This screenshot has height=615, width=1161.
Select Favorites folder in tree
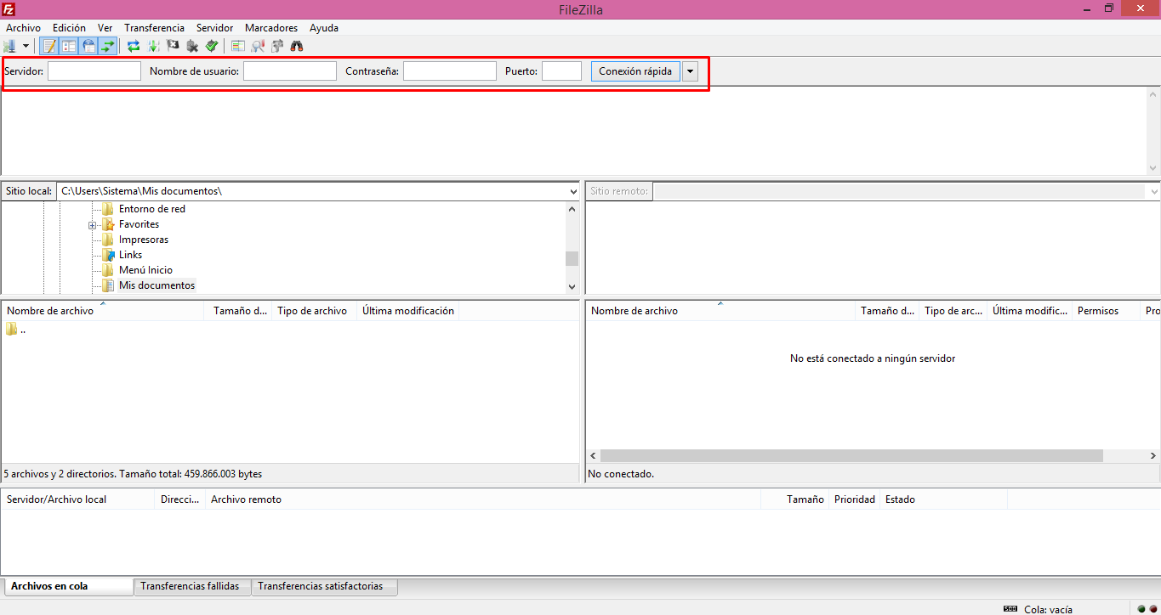click(139, 224)
